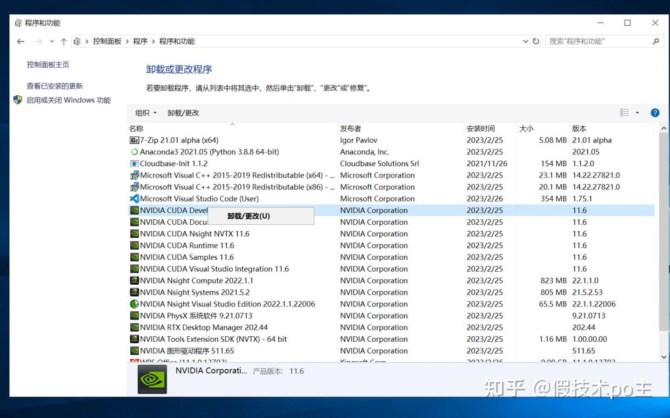
Task: Click 程序和功能 in the breadcrumb path
Action: tap(177, 41)
